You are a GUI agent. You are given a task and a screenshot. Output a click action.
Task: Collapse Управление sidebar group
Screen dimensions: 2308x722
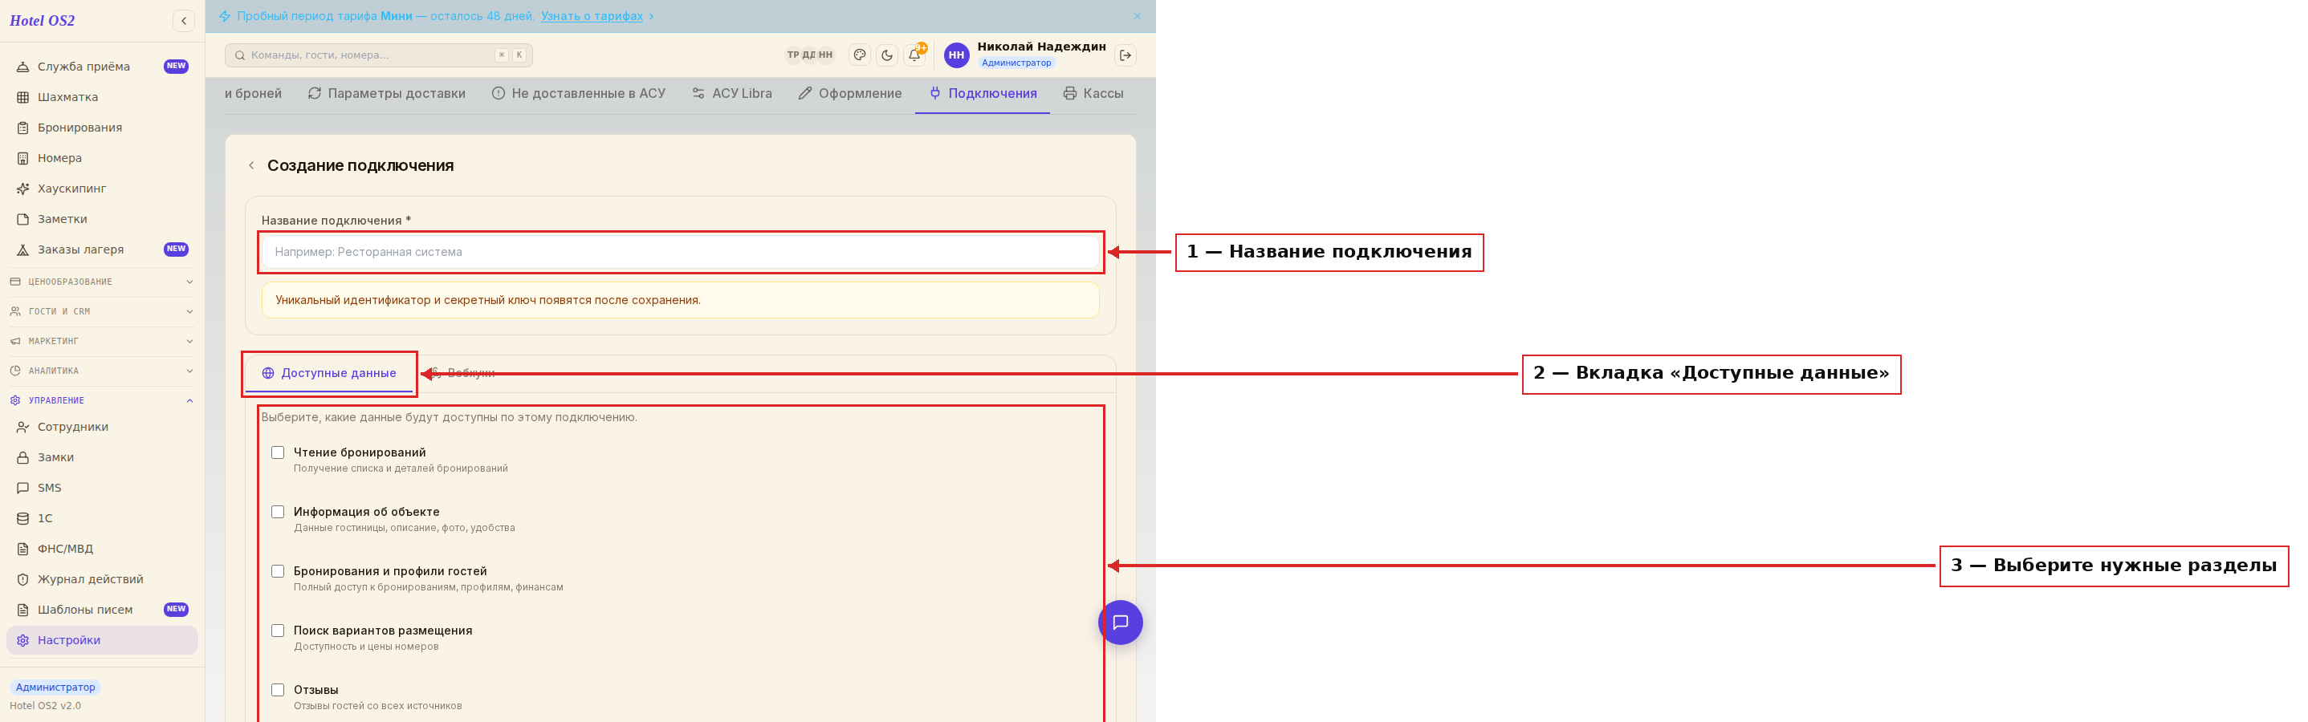(x=102, y=400)
